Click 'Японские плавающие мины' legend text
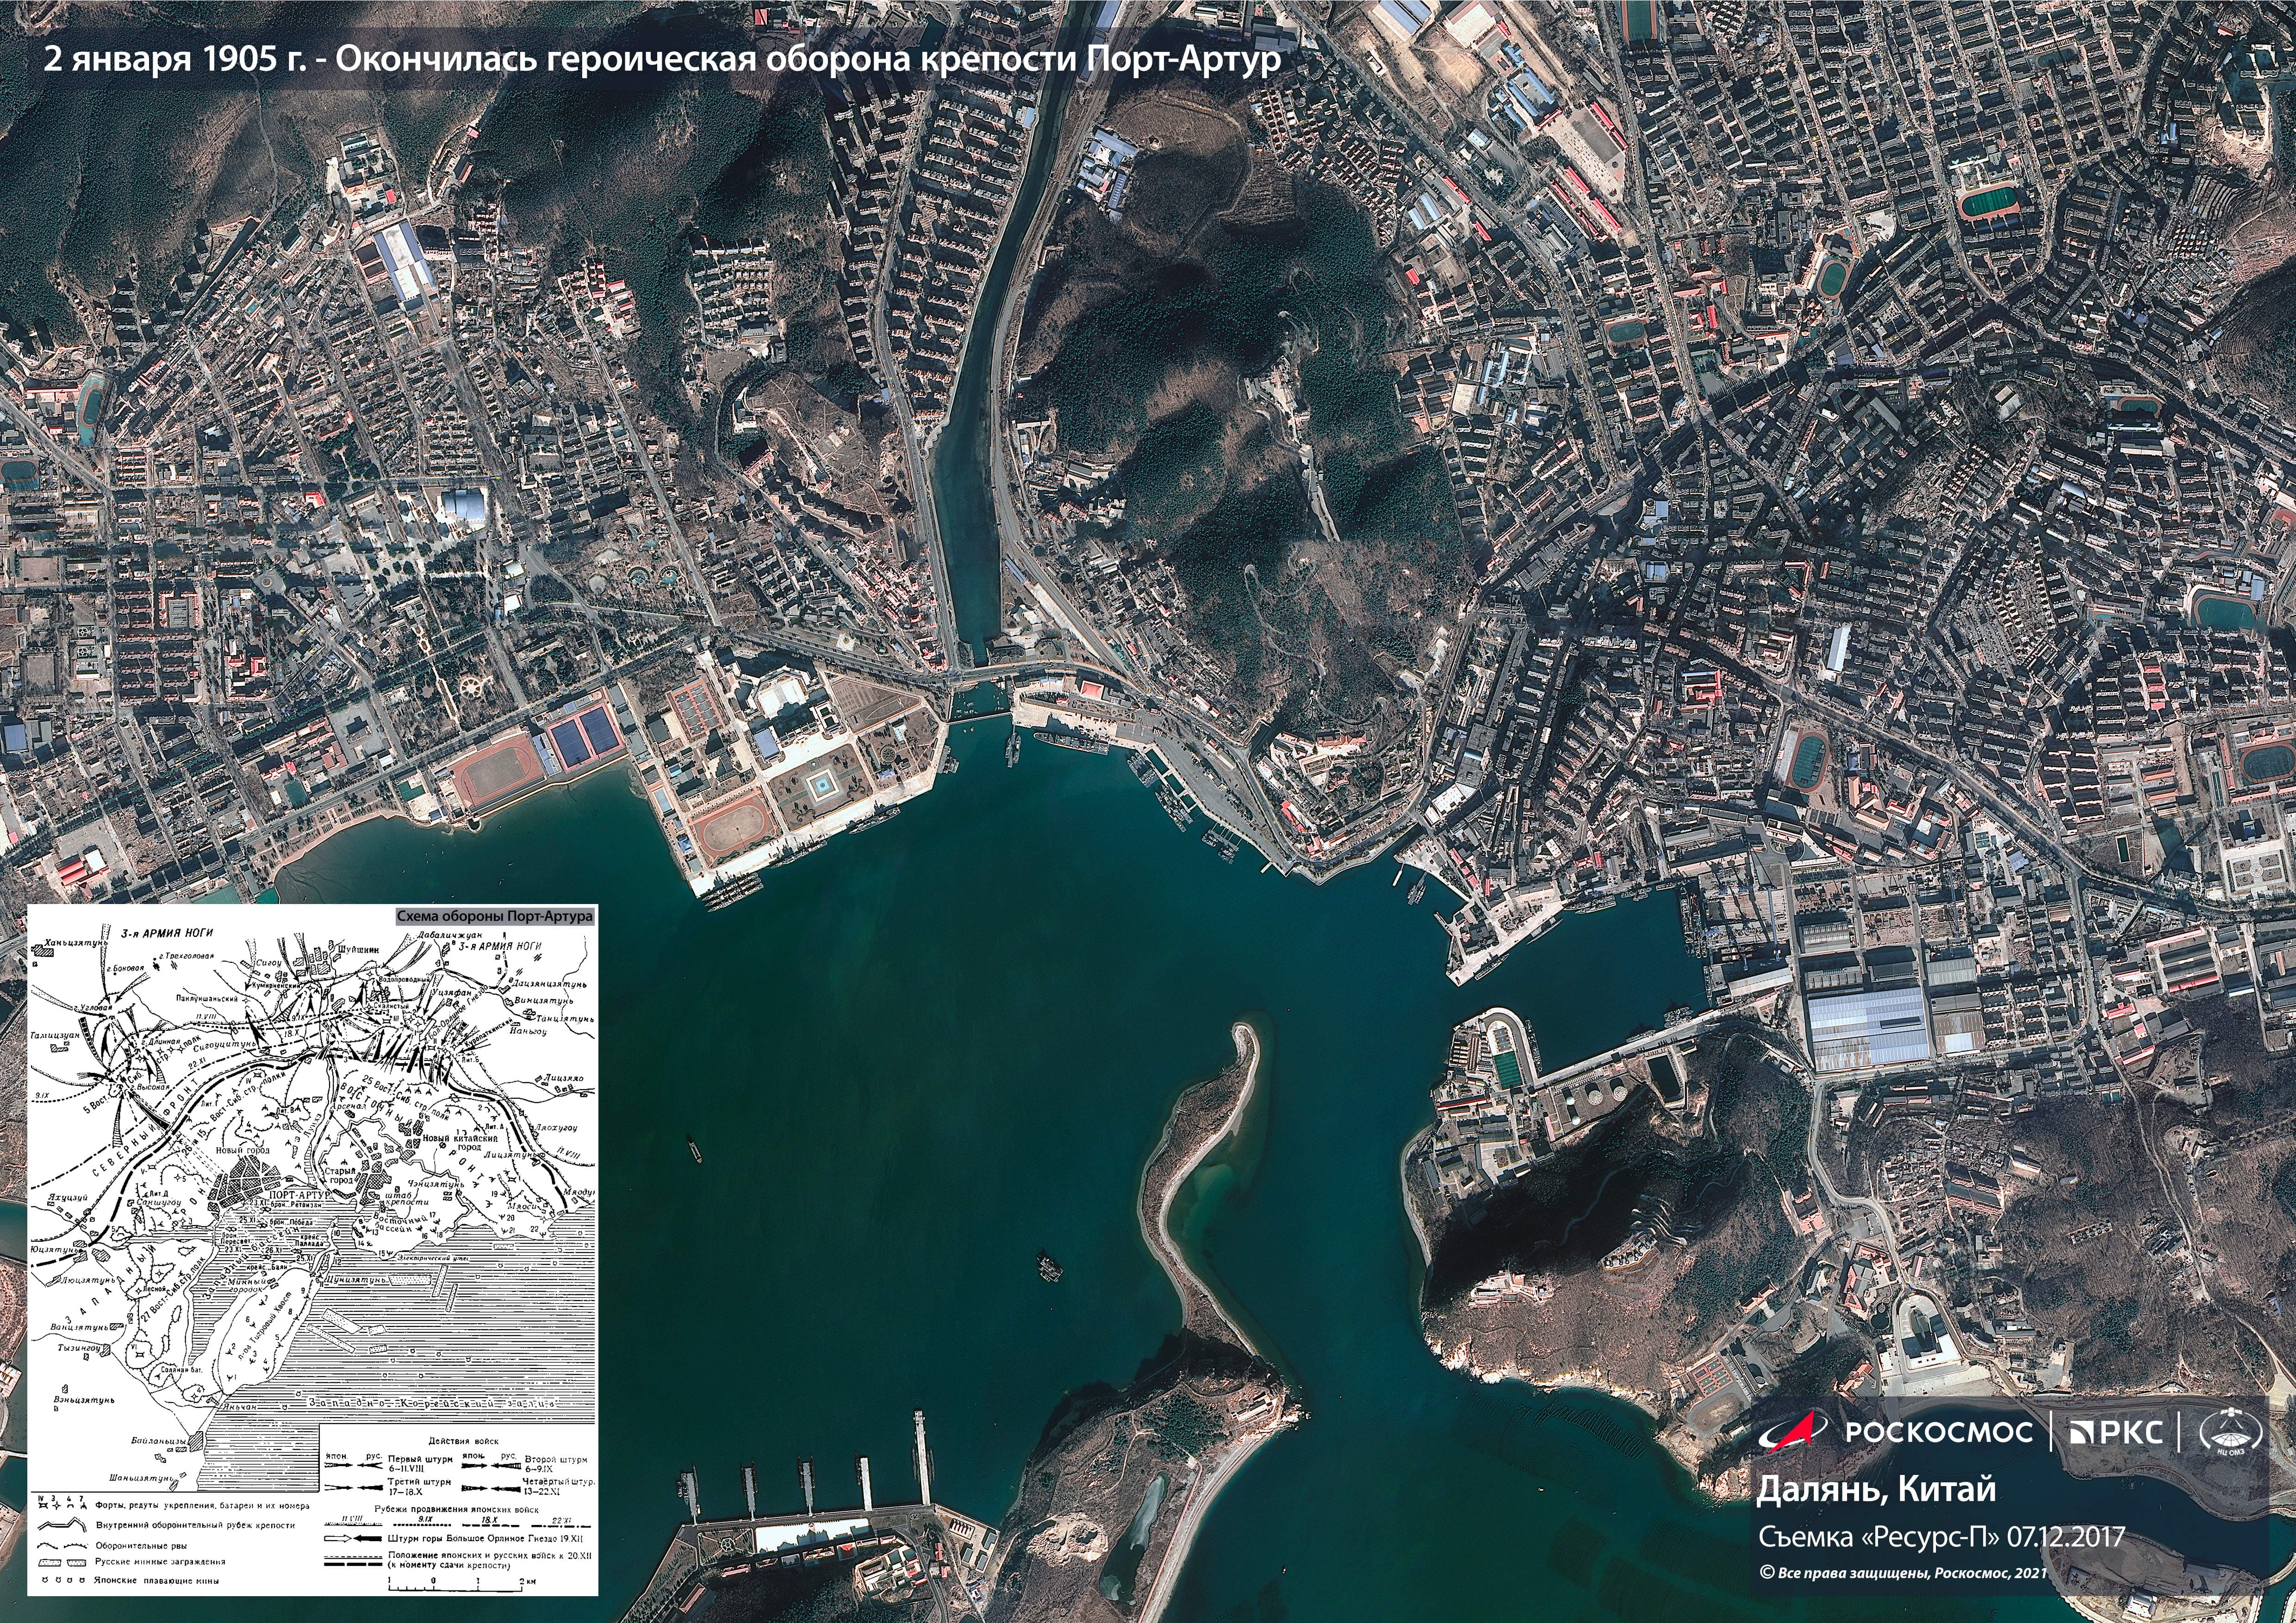This screenshot has width=2296, height=1623. (x=157, y=1581)
